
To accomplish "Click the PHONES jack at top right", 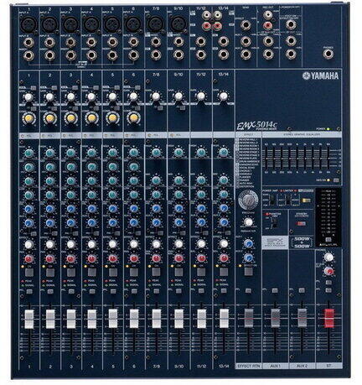I will [x=328, y=54].
